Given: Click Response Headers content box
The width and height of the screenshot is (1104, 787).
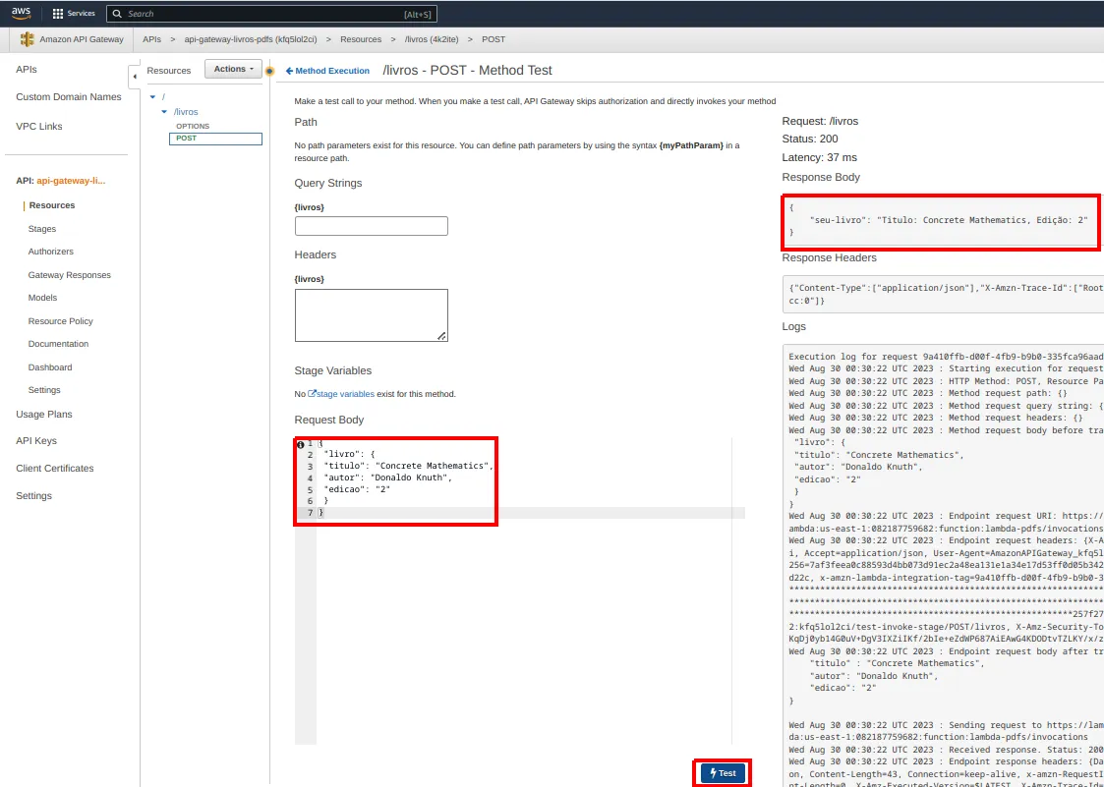Looking at the screenshot, I should (943, 294).
